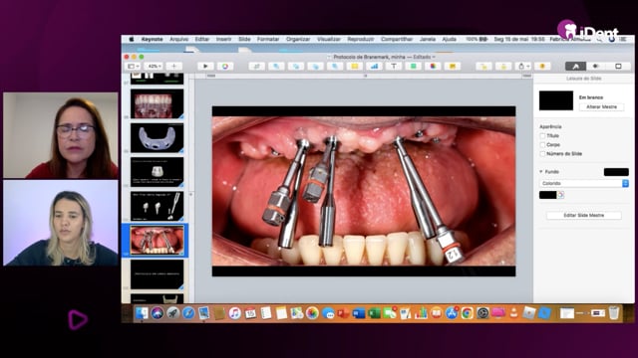Viewport: 638px width, 358px height.
Task: Insert a chart with the Chart icon
Action: coord(374,67)
